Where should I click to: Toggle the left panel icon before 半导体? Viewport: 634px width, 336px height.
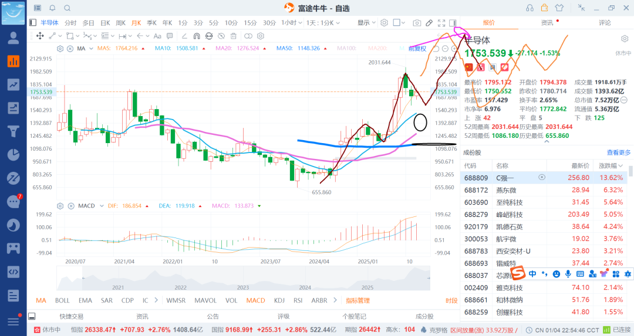tap(33, 23)
